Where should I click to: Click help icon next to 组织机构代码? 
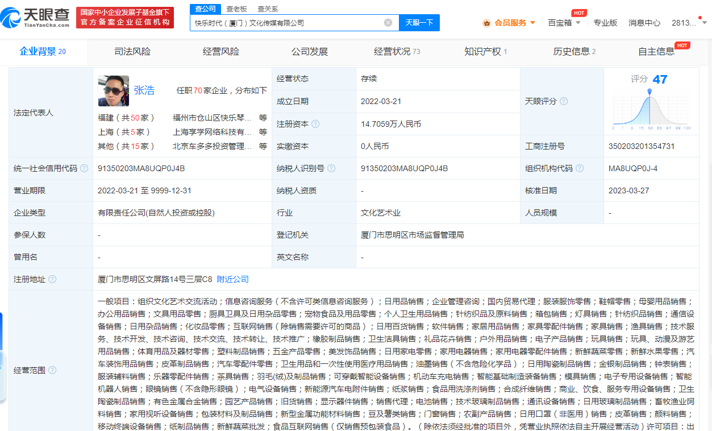[x=580, y=168]
